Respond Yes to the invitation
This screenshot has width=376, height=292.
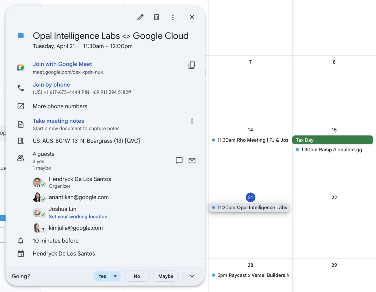click(x=102, y=276)
